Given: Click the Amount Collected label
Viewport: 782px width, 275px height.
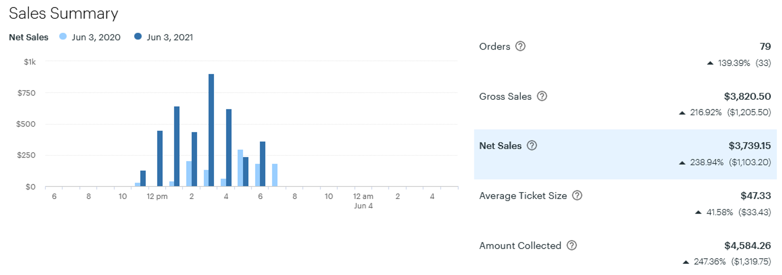Looking at the screenshot, I should (520, 246).
